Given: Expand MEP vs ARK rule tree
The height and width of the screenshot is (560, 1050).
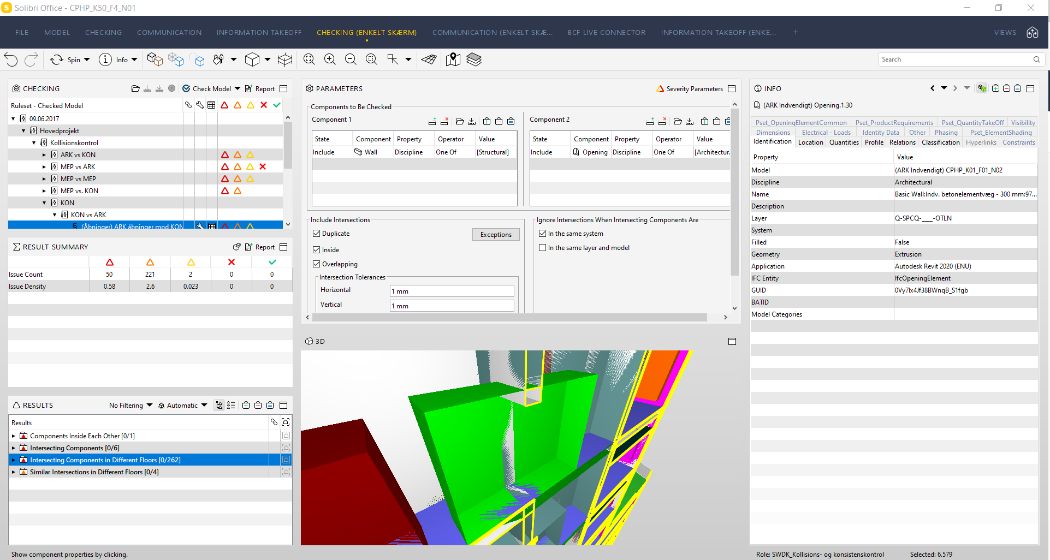Looking at the screenshot, I should [44, 167].
